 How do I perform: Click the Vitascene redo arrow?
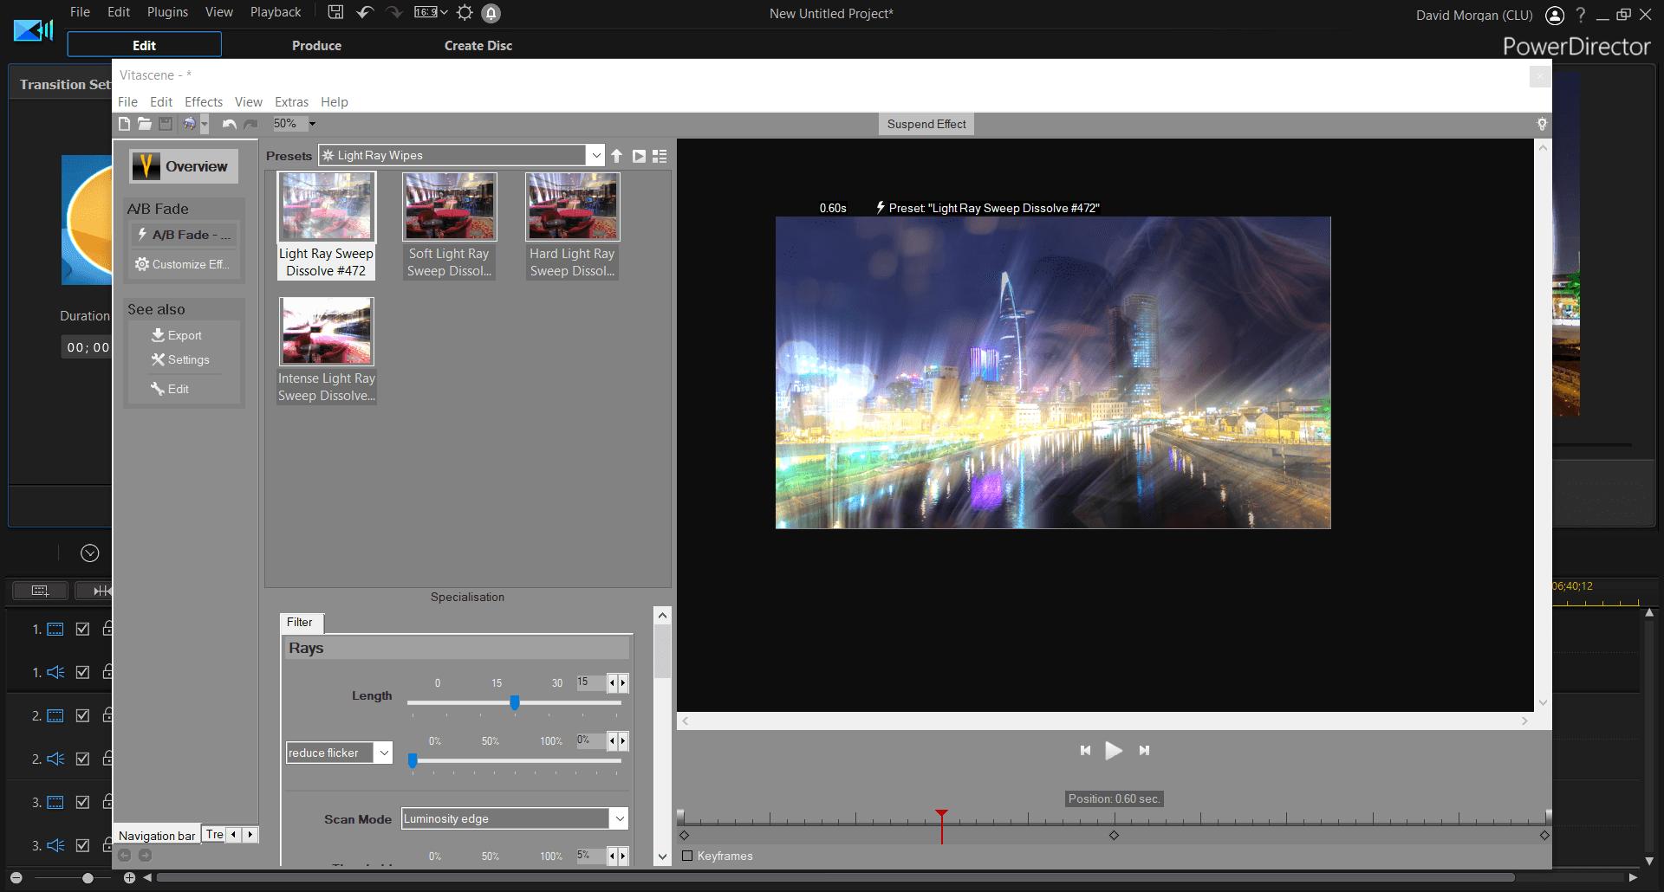click(x=250, y=124)
